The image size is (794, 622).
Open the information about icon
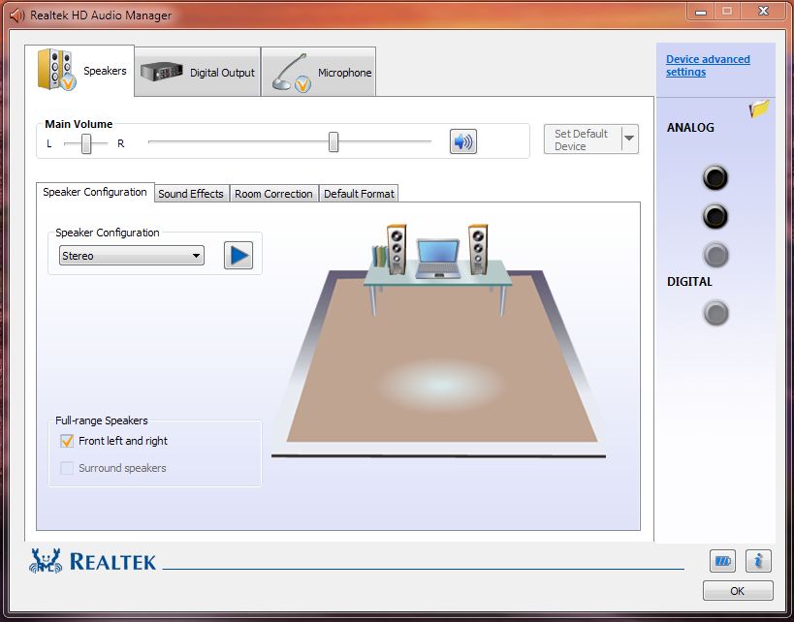pyautogui.click(x=758, y=561)
